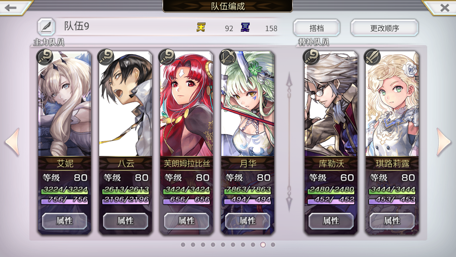Image resolution: width=456 pixels, height=257 pixels.
Task: Click the blue 冥 attribute icon
Action: (x=245, y=27)
